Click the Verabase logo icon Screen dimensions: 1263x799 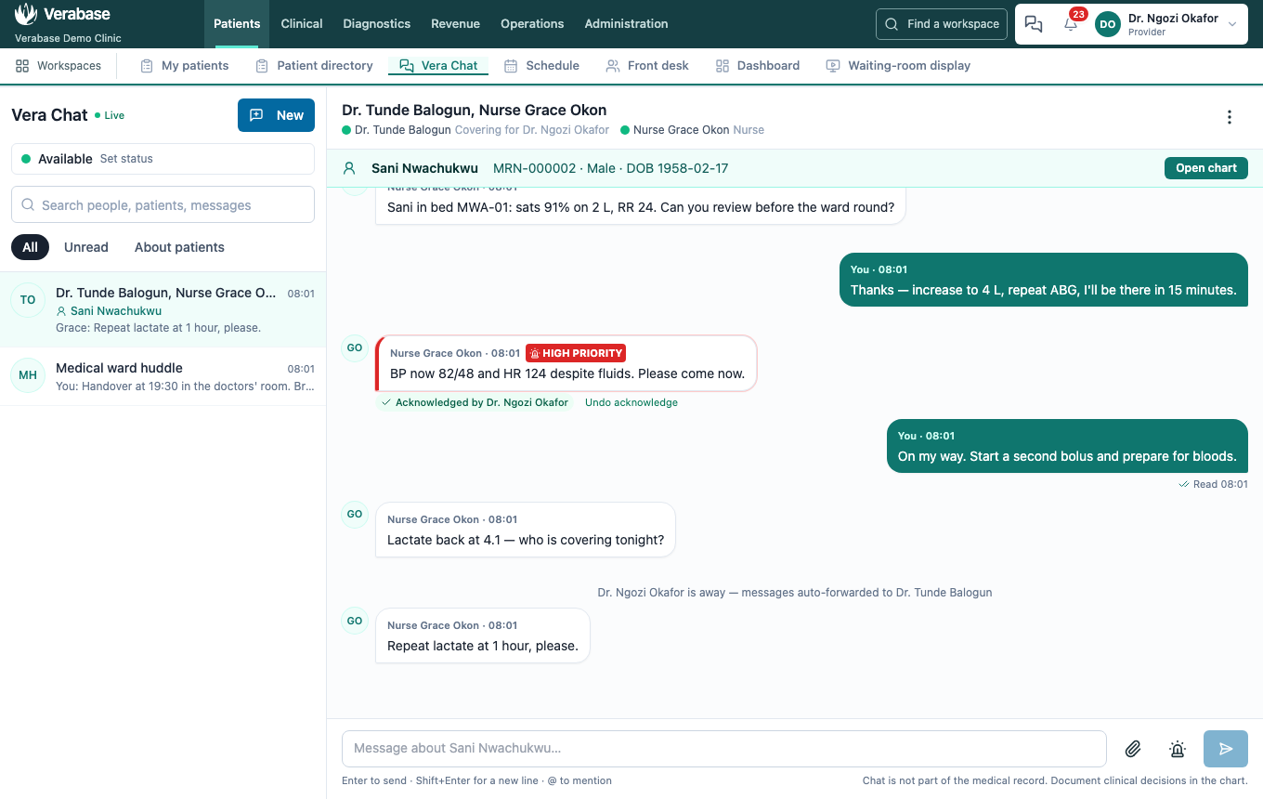point(26,15)
